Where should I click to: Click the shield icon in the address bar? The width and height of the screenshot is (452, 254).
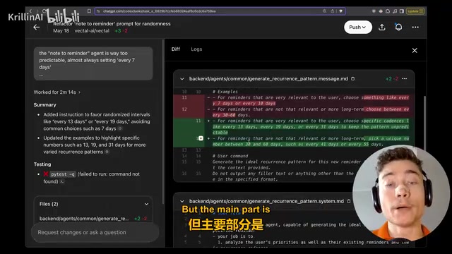(340, 11)
